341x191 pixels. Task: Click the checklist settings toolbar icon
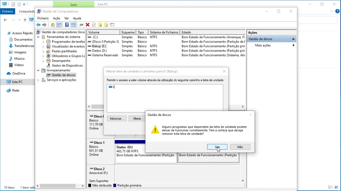point(112,25)
